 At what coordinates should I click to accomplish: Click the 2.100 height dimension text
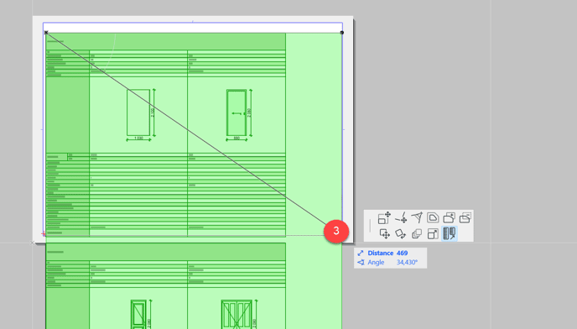point(153,112)
